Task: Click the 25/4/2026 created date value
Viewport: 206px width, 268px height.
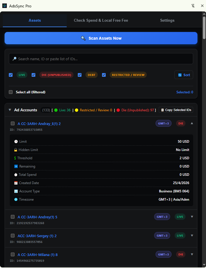Action: (181, 183)
